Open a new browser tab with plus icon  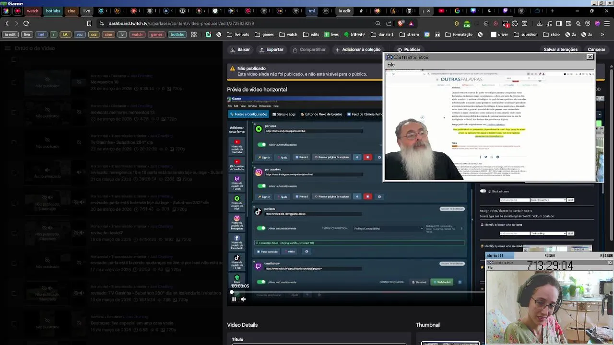(x=552, y=11)
